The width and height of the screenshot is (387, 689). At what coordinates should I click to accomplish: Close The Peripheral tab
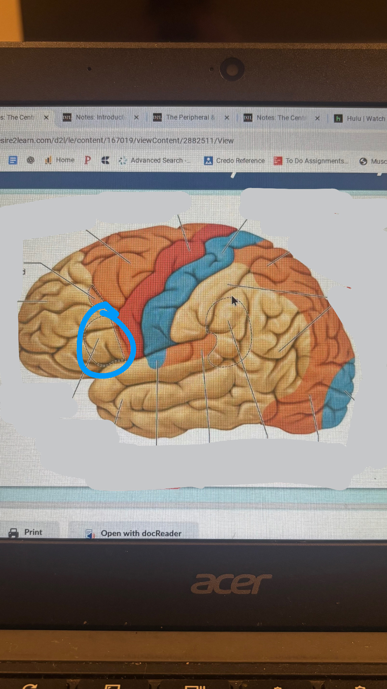[x=227, y=118]
